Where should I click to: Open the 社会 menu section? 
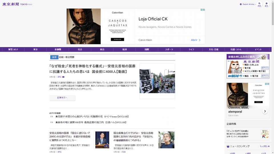click(x=80, y=49)
